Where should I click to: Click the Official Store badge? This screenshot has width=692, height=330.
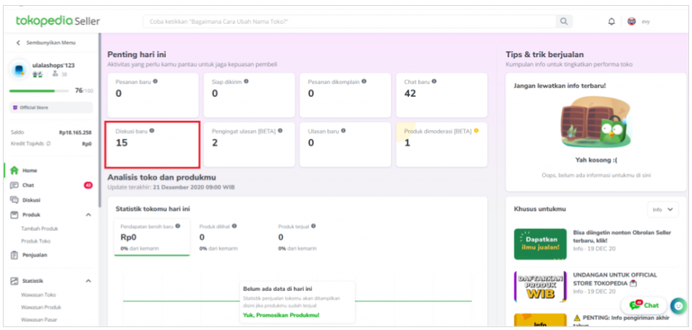(x=51, y=108)
